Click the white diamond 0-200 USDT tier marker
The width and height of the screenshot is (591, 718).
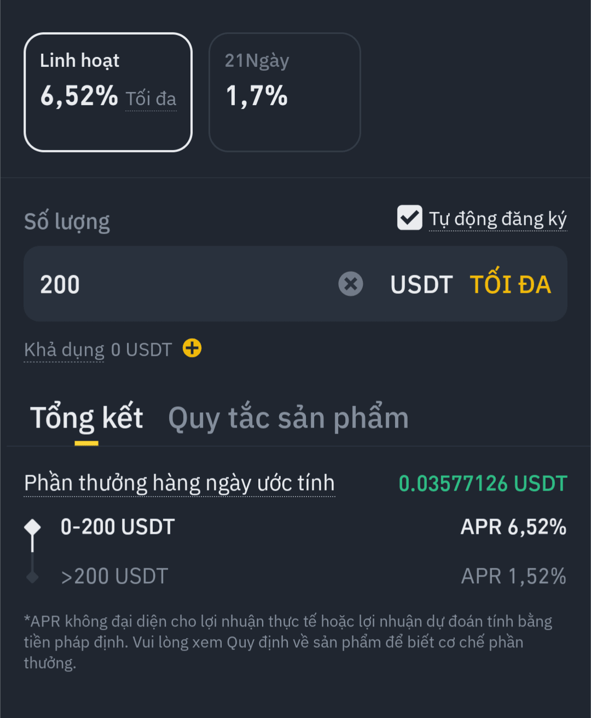(x=33, y=527)
